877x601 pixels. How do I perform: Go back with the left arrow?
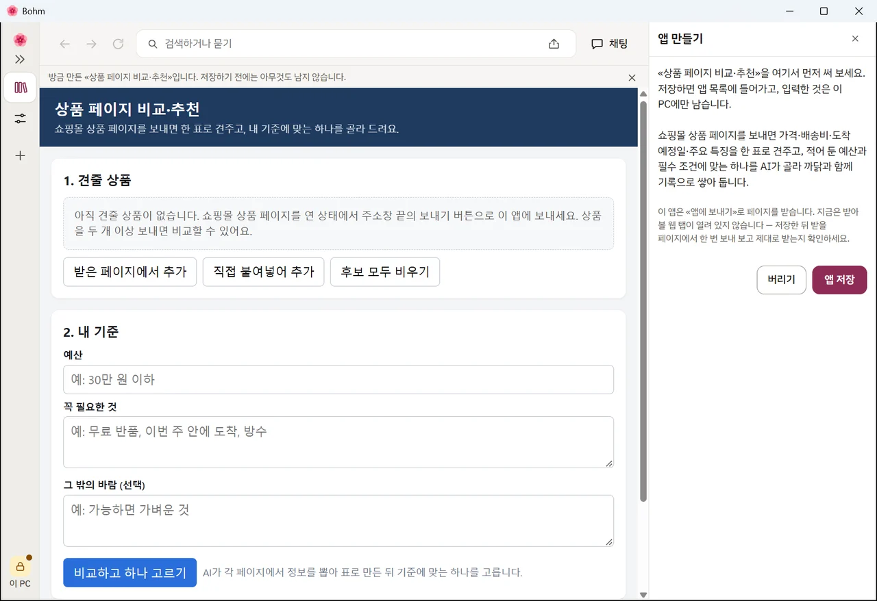click(65, 44)
